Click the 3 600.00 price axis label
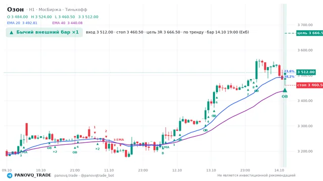 click(x=305, y=50)
